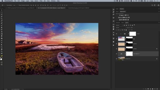Add a Black & White adjustment
Screen dimensions: 160x90
click(123, 17)
